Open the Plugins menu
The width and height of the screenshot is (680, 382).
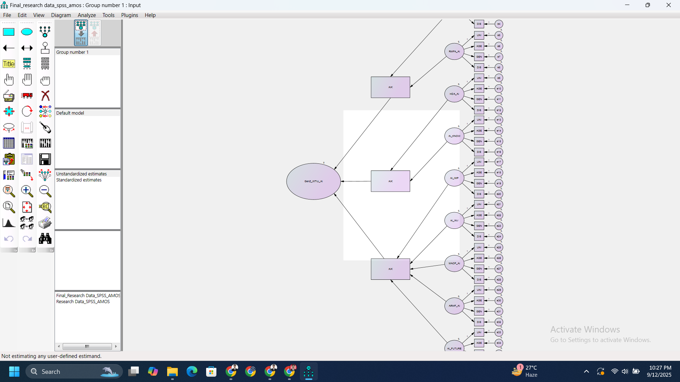(129, 15)
